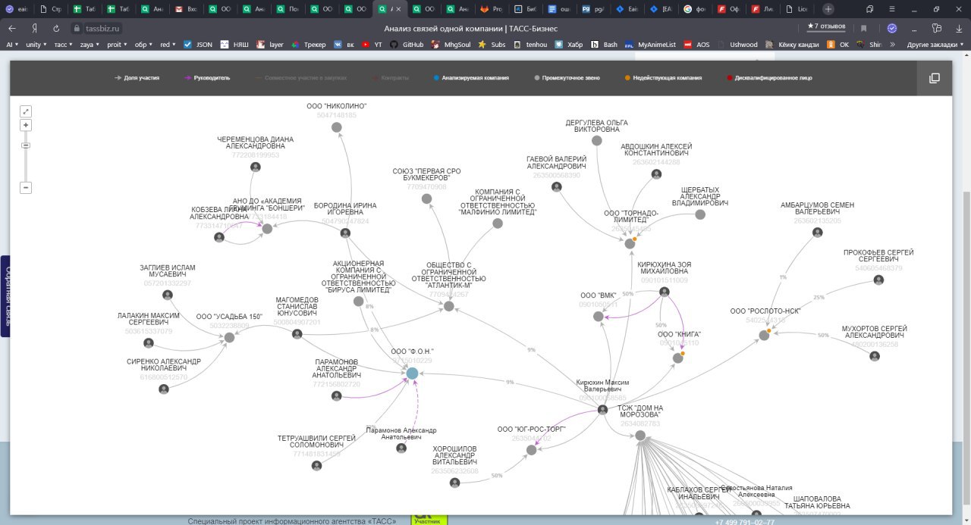971x525 pixels.
Task: Click the ХОРОШИЛОВ АЛЕКСАНДР ВИТАЛЬЕВИЧ person node
Action: [x=454, y=483]
